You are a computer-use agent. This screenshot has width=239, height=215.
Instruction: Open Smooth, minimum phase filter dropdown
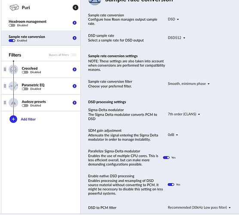click(x=189, y=84)
